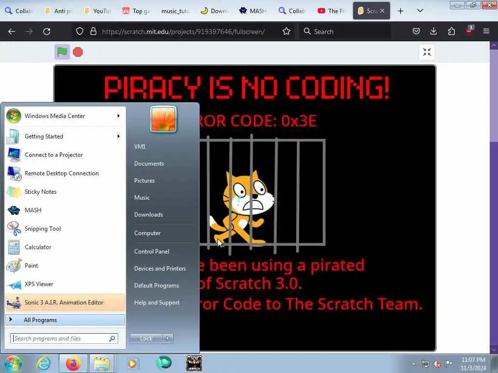Launch Remote Desktop Connection
The image size is (498, 373).
[65, 173]
